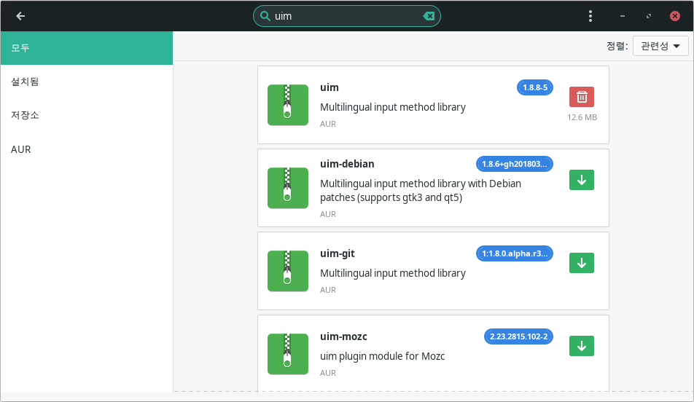This screenshot has height=402, width=694.
Task: Install uim-git using download button
Action: tap(581, 263)
